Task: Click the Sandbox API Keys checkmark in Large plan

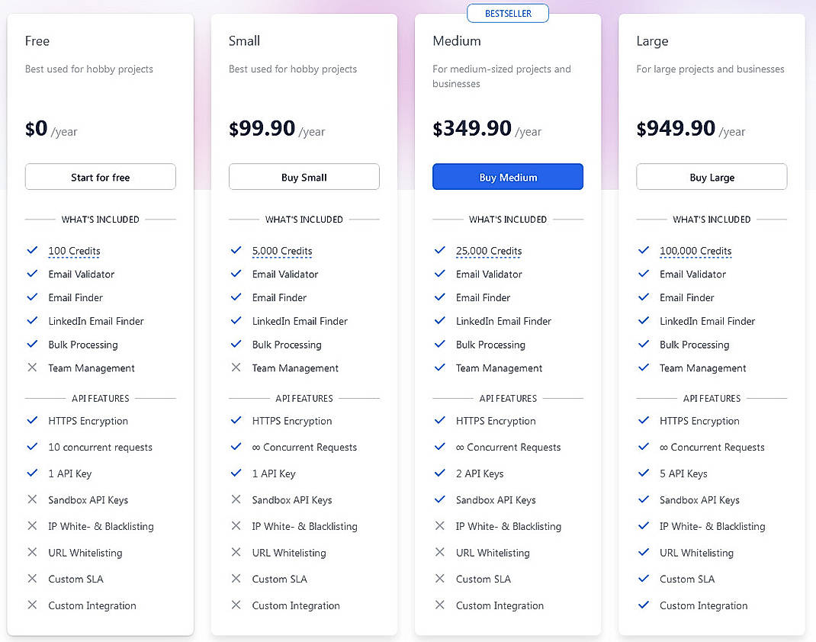Action: point(643,500)
